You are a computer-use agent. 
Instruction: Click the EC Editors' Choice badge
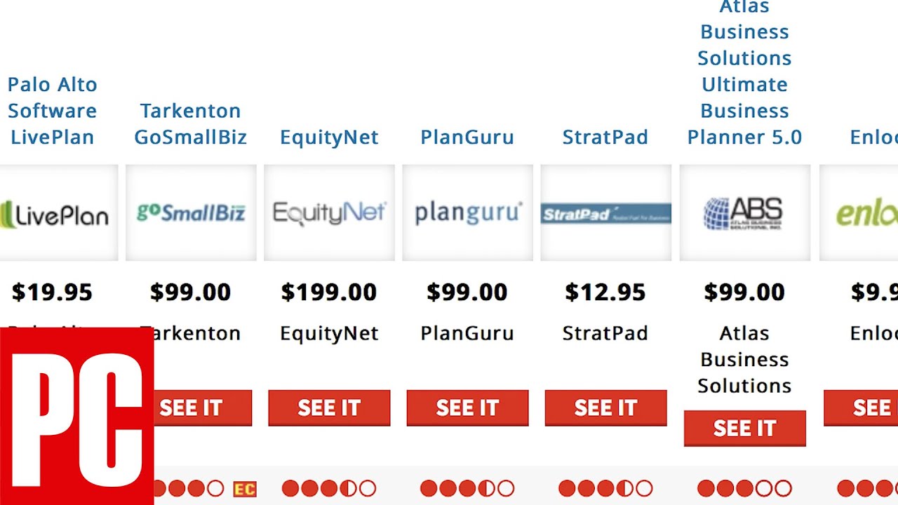coord(244,489)
